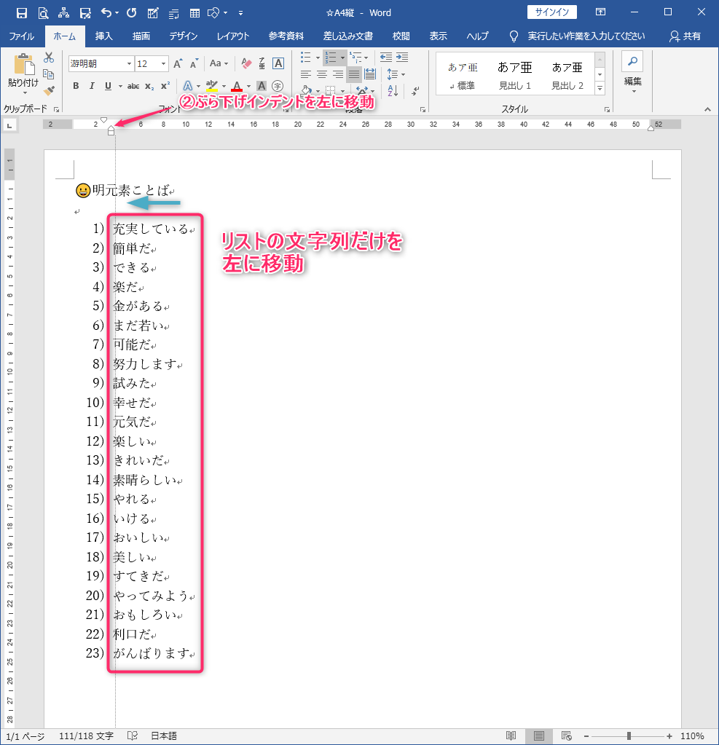Viewport: 719px width, 745px height.
Task: Click the Undo arrow icon
Action: tap(107, 13)
